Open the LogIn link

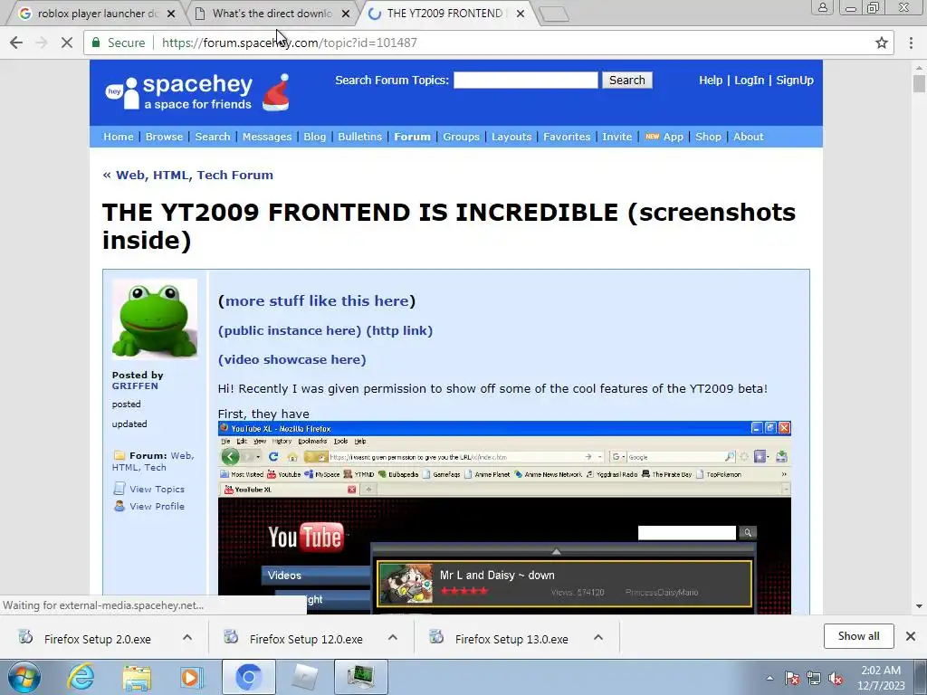[749, 80]
